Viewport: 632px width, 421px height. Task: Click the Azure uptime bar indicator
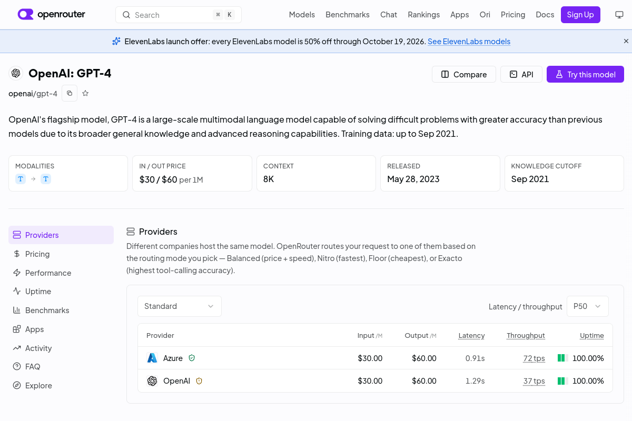562,358
